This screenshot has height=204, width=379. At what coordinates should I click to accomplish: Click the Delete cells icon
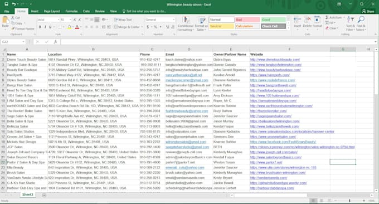click(307, 20)
